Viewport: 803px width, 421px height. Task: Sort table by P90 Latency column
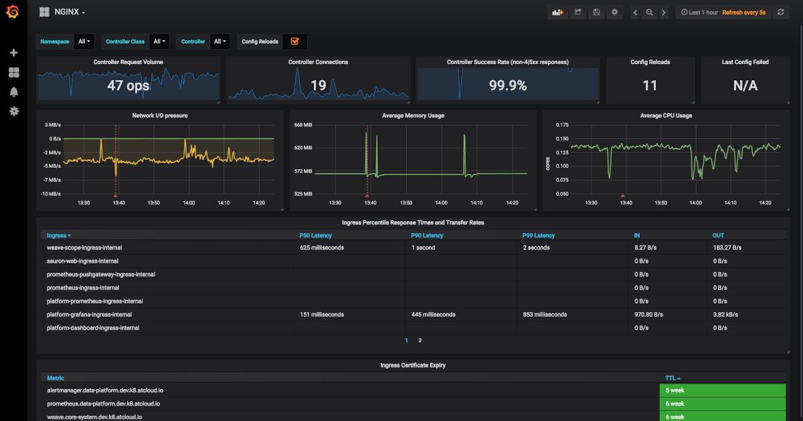pos(427,235)
